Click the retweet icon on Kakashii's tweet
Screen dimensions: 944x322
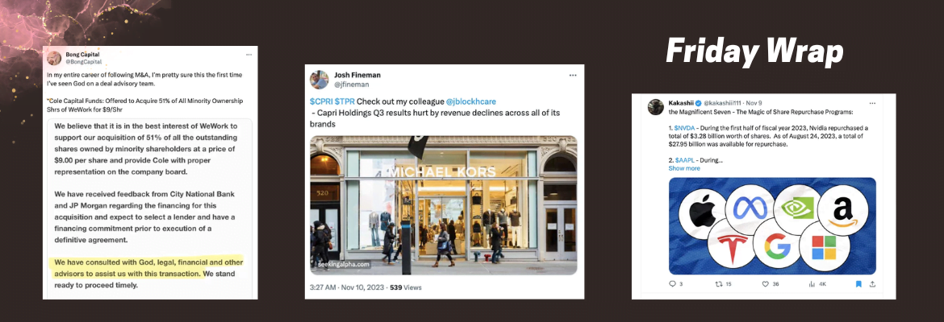point(719,283)
